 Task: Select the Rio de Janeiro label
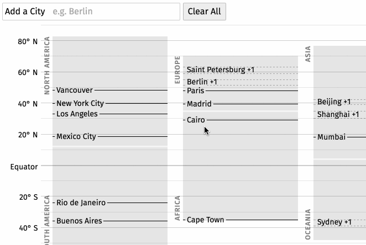point(81,203)
